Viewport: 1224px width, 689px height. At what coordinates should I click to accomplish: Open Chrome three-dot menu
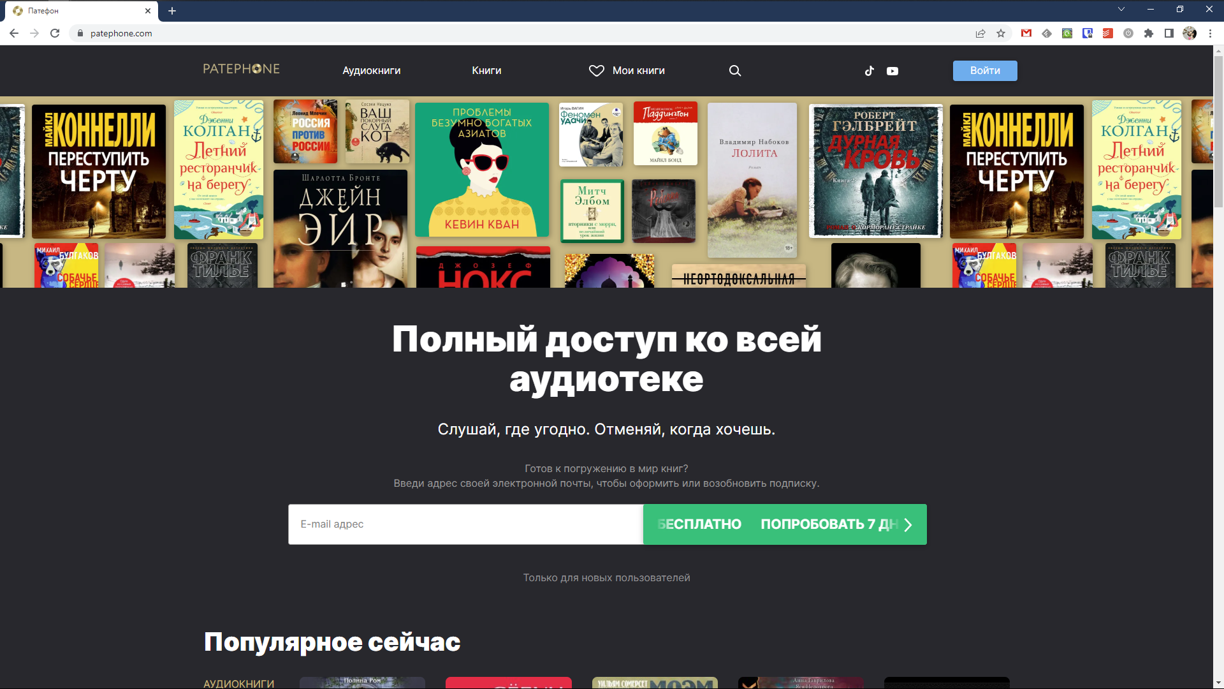coord(1210,33)
